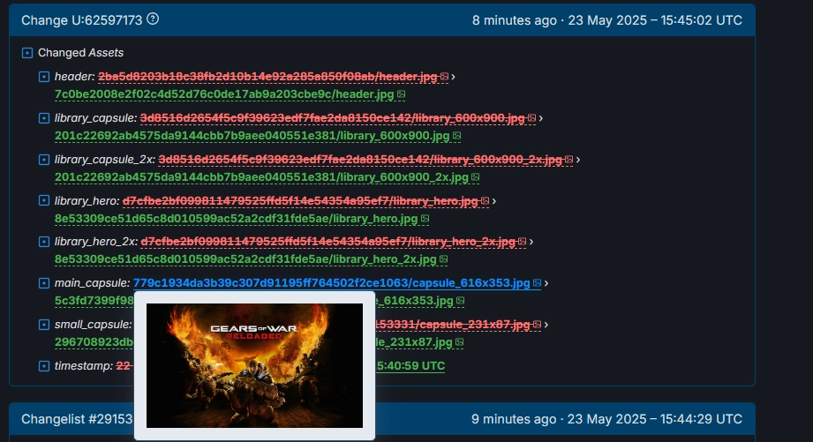Image resolution: width=813 pixels, height=442 pixels.
Task: Open the removed 2ba5d8203b header.jpg link
Action: tap(267, 77)
